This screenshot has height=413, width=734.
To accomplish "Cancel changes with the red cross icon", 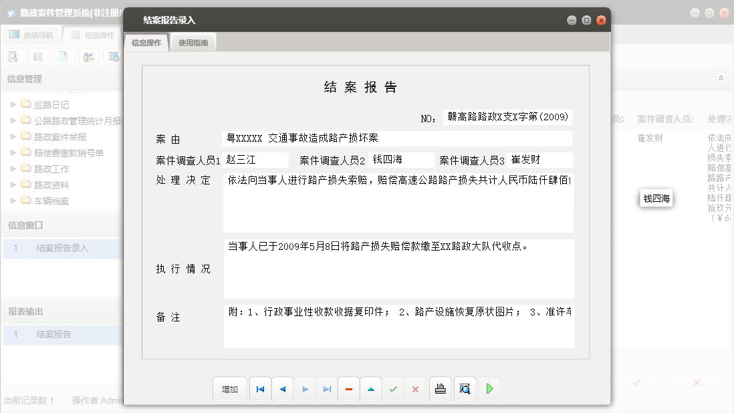I will coord(415,388).
